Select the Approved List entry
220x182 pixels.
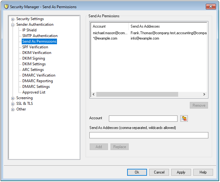tap(34, 92)
